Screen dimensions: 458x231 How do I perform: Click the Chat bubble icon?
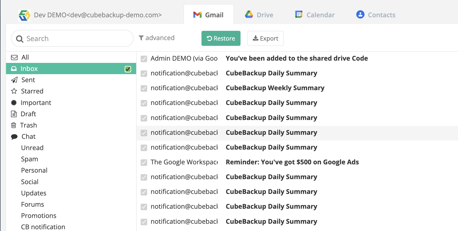[14, 137]
